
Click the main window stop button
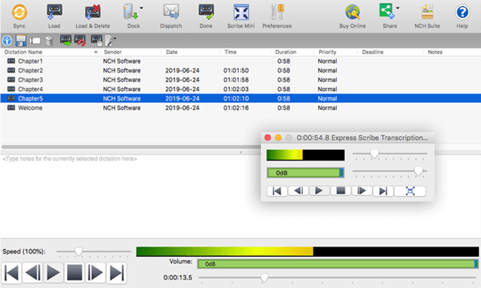[75, 273]
